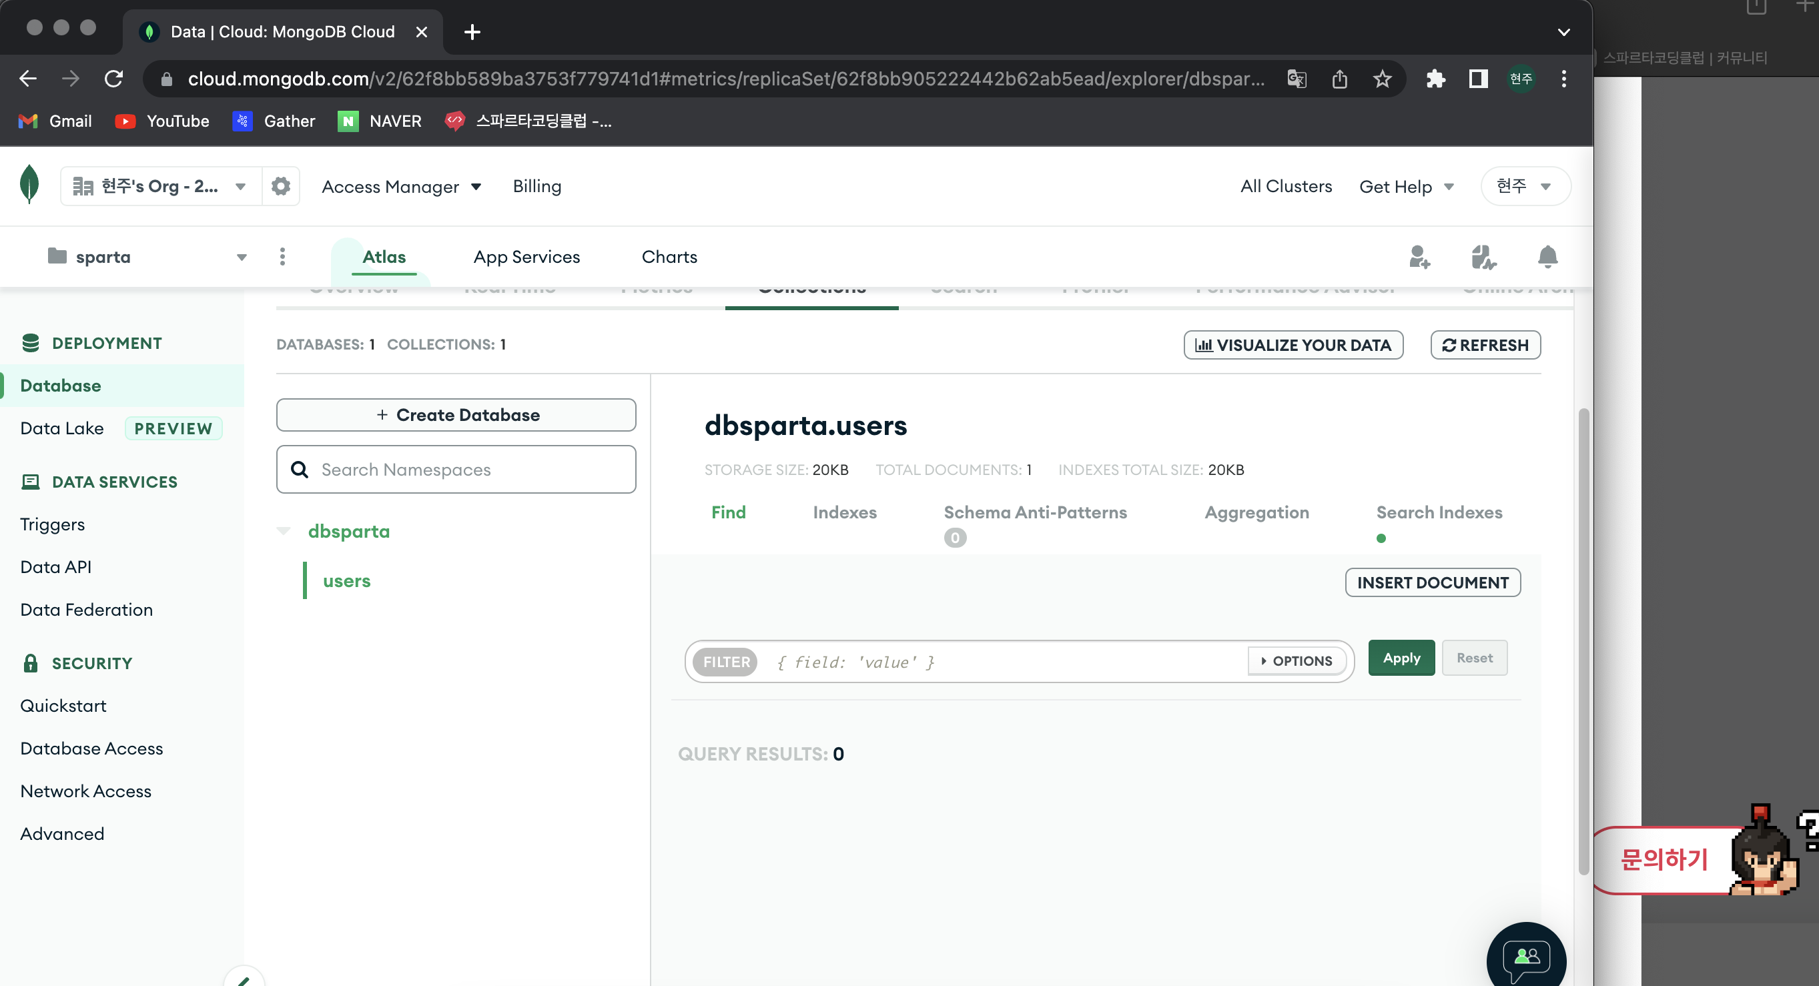Click the browser address bar URL
The image size is (1819, 986).
point(726,78)
